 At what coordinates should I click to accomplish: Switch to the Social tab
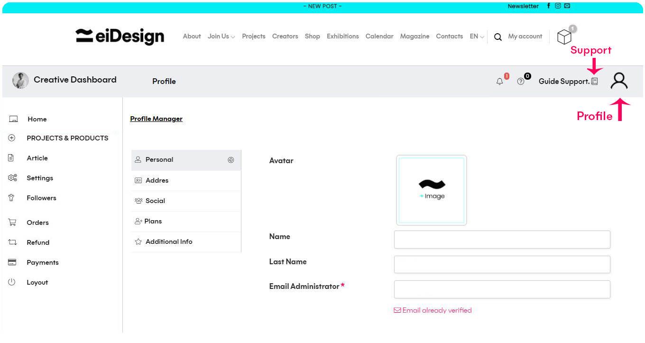(x=155, y=201)
